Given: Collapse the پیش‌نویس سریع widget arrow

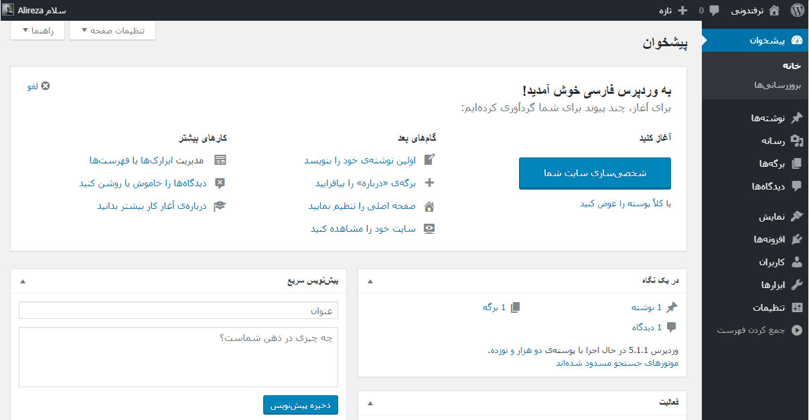Looking at the screenshot, I should pyautogui.click(x=23, y=281).
